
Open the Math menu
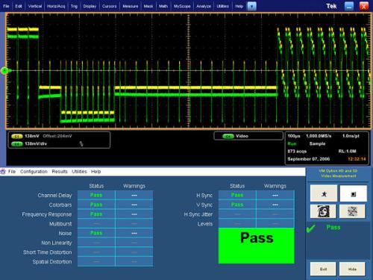pos(163,6)
